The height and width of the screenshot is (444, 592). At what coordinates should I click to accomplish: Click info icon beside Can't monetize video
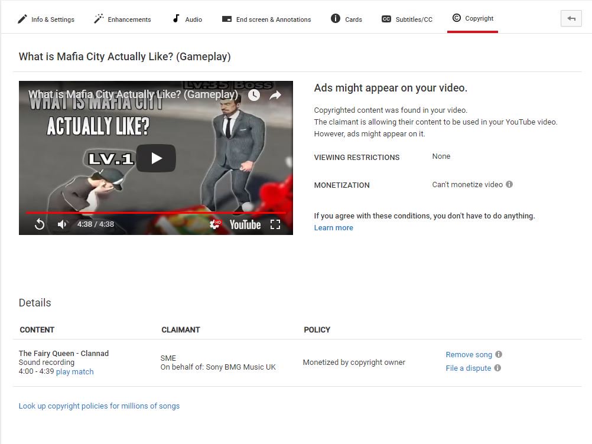tap(509, 184)
